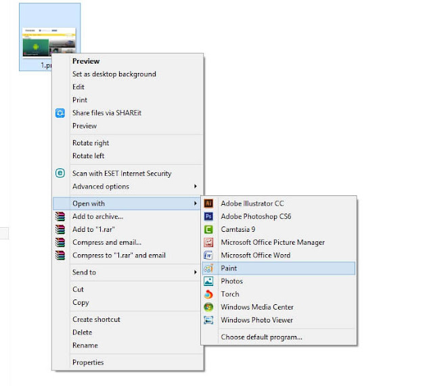This screenshot has height=386, width=433.
Task: Select Add to "1.rar"
Action: pos(93,230)
